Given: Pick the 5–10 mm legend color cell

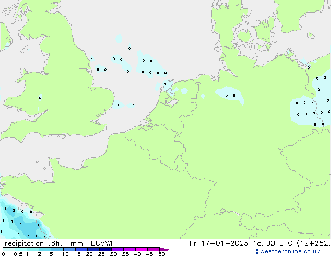Looking at the screenshot, I should 58,249.
